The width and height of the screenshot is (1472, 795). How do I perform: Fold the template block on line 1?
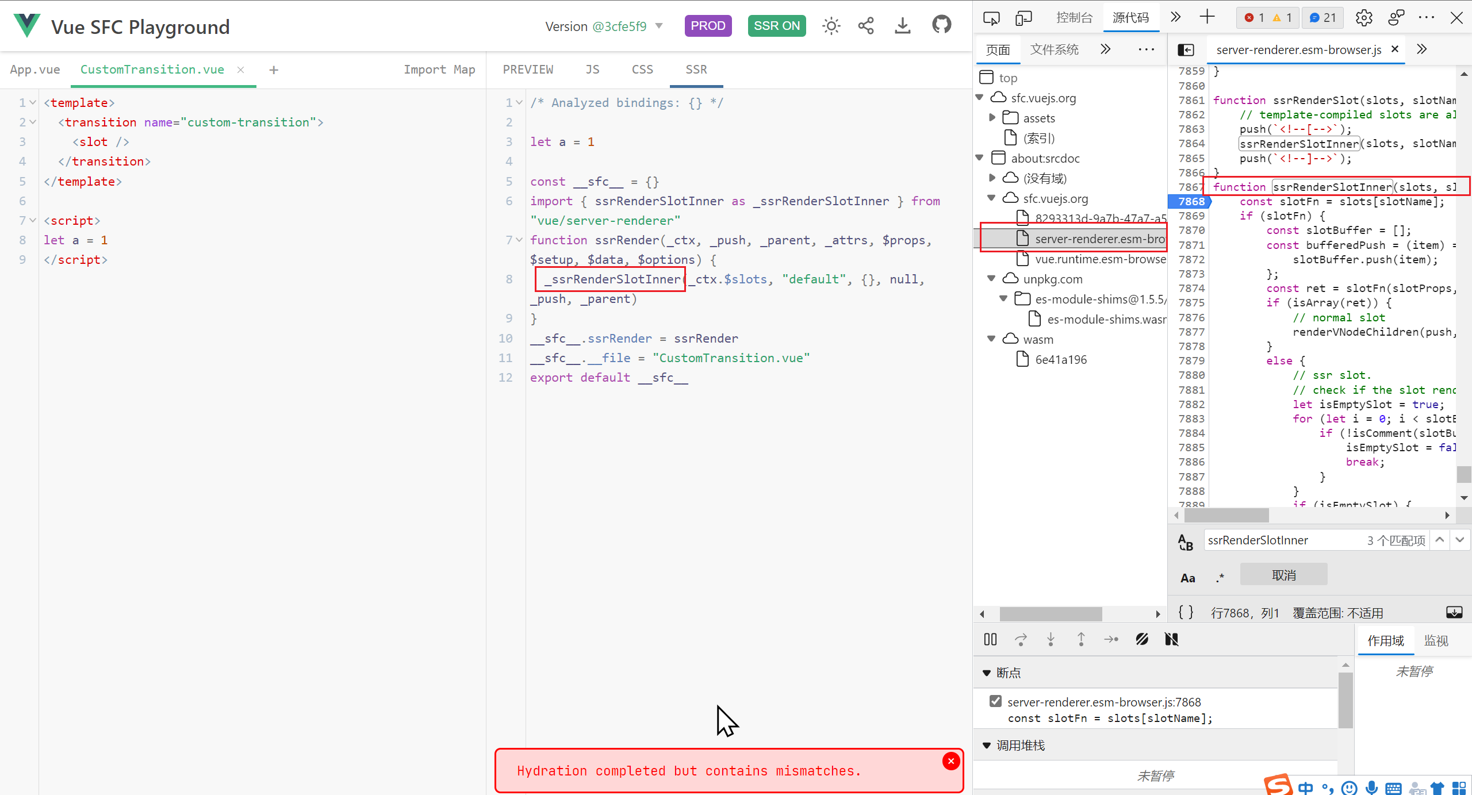point(33,103)
